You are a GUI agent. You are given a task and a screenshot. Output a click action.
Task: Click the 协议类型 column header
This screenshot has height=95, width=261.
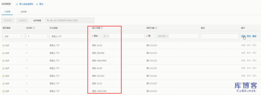tap(54, 28)
